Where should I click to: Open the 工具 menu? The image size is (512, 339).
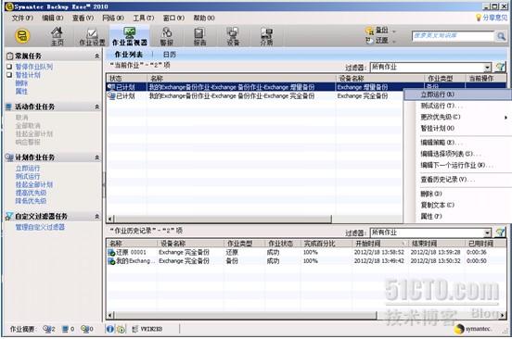144,18
